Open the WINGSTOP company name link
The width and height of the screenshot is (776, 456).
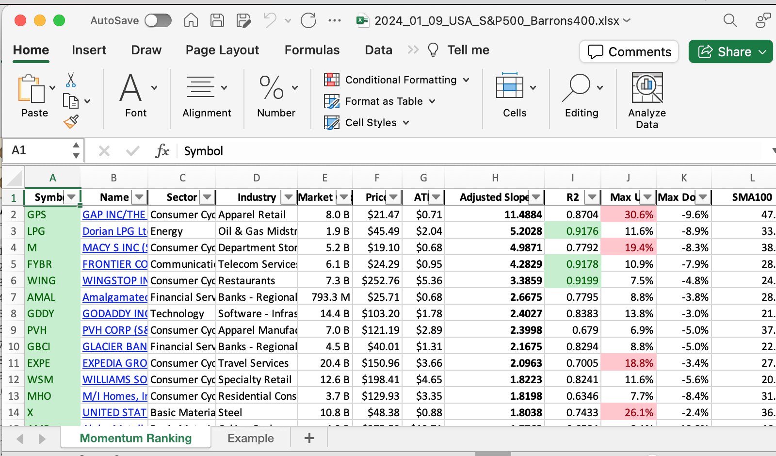(x=114, y=280)
